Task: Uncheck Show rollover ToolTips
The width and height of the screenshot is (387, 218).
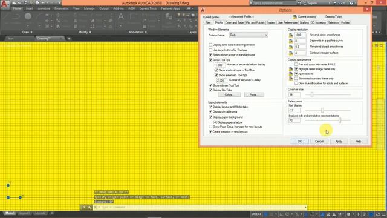Action: (x=210, y=85)
